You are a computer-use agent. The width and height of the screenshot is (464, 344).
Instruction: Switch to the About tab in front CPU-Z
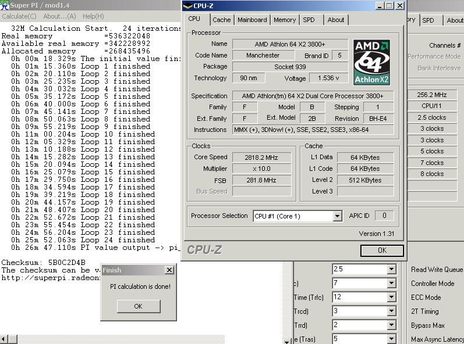tap(336, 20)
